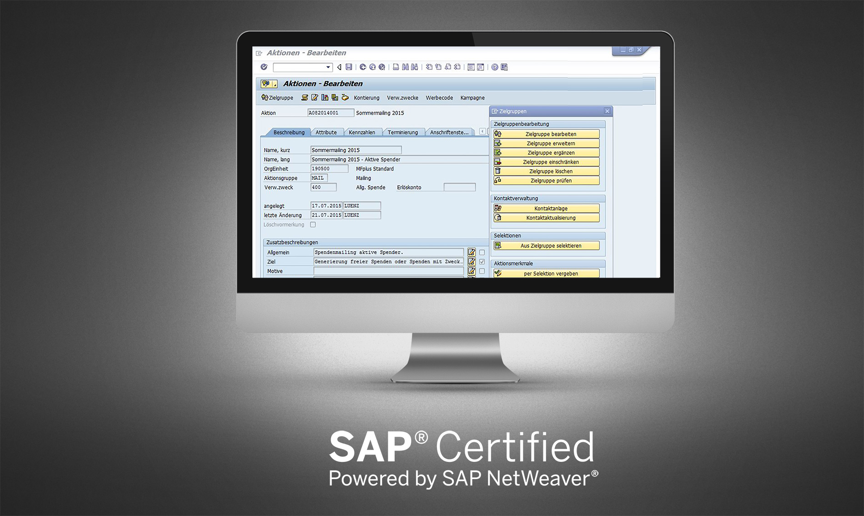Click the Zielgruppe einschränken button
This screenshot has height=516, width=864.
[x=547, y=162]
